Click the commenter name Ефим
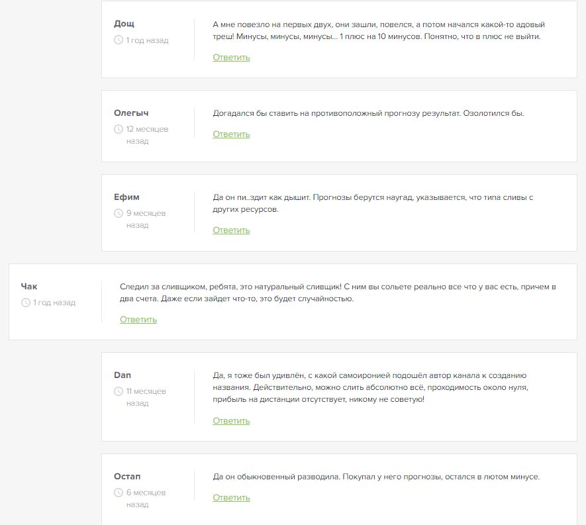The image size is (586, 525). pos(126,197)
